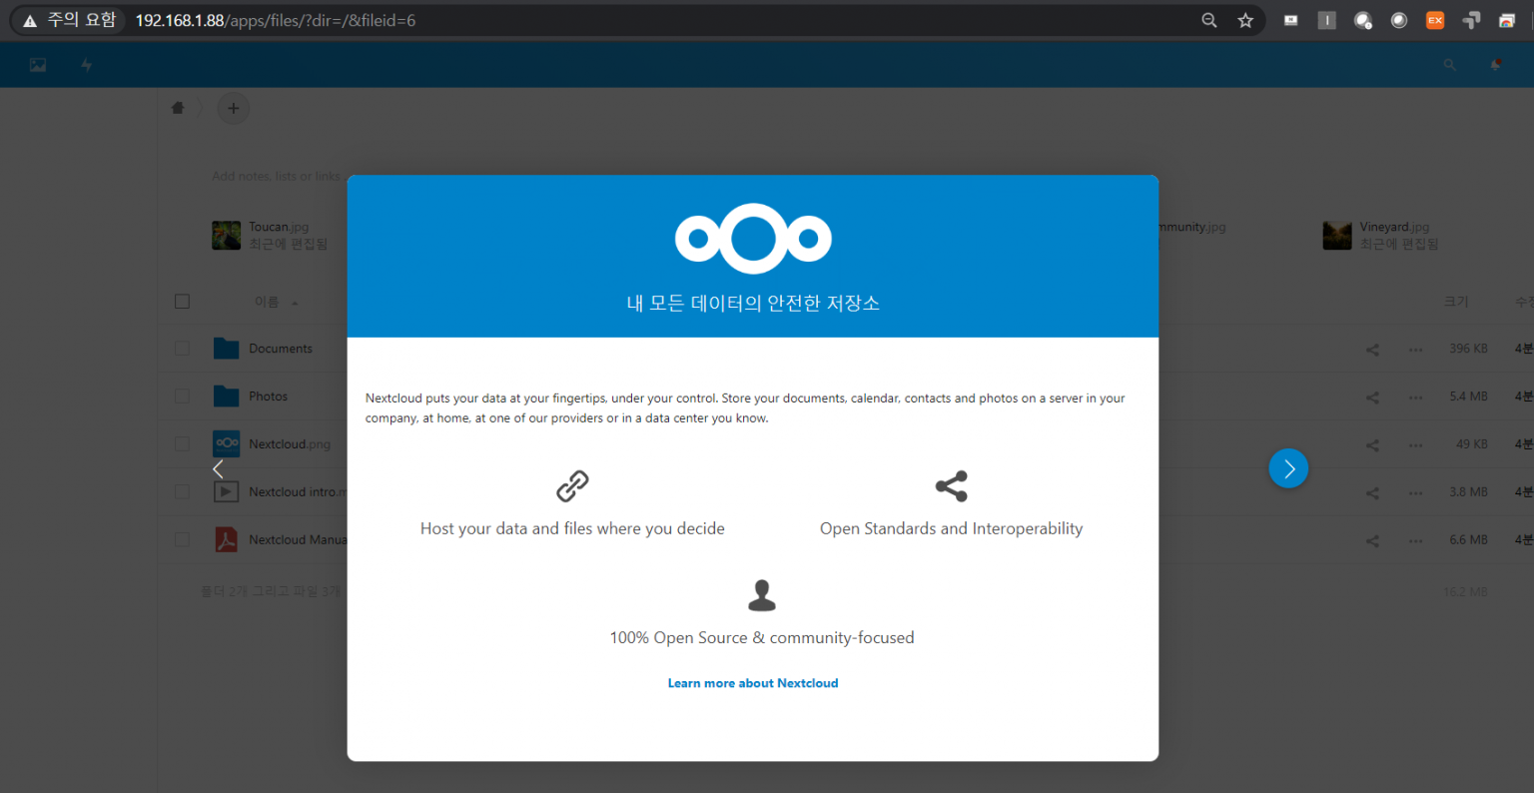Screen dimensions: 1534x793
Task: Open the Photos folder name
Action: pyautogui.click(x=269, y=396)
